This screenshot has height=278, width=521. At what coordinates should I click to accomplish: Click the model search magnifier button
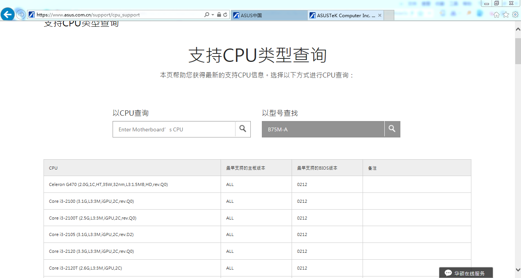pos(392,129)
